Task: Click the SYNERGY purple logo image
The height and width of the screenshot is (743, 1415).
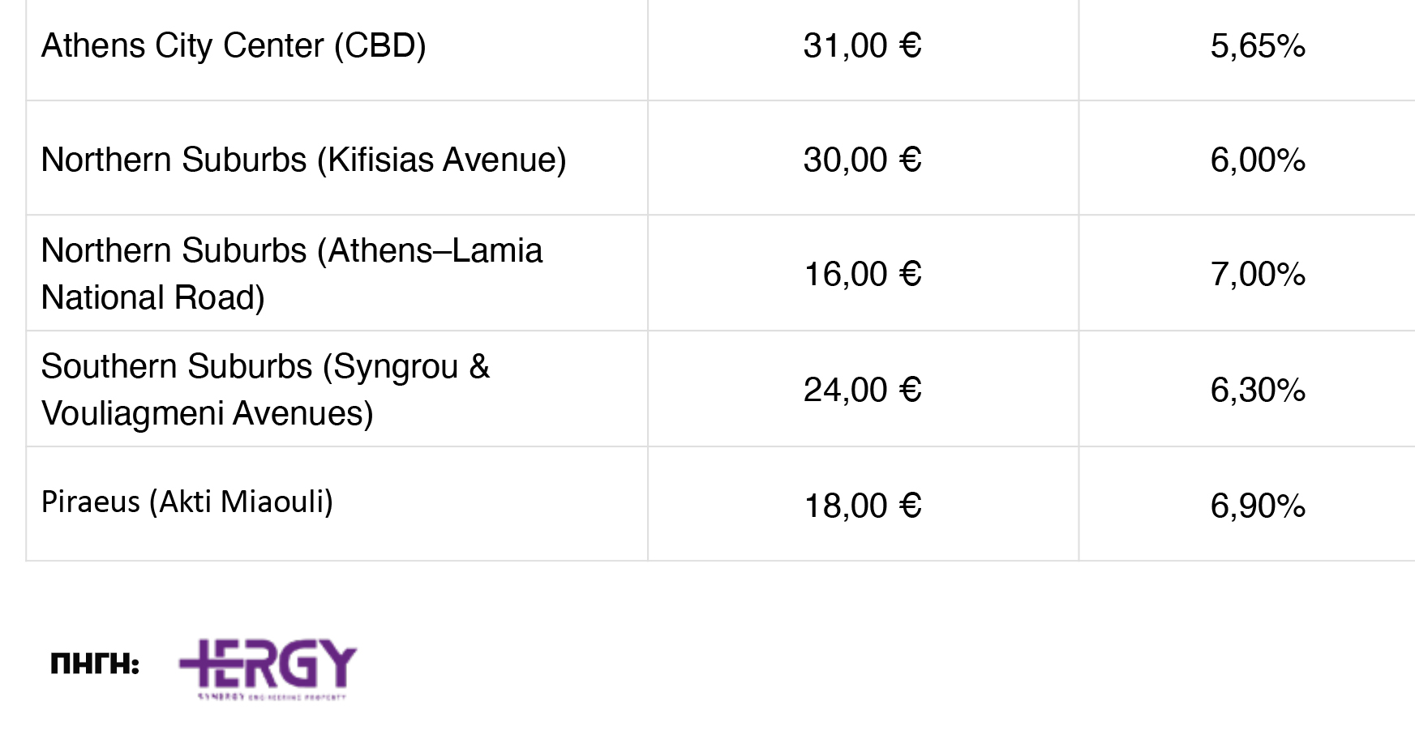Action: click(x=268, y=669)
